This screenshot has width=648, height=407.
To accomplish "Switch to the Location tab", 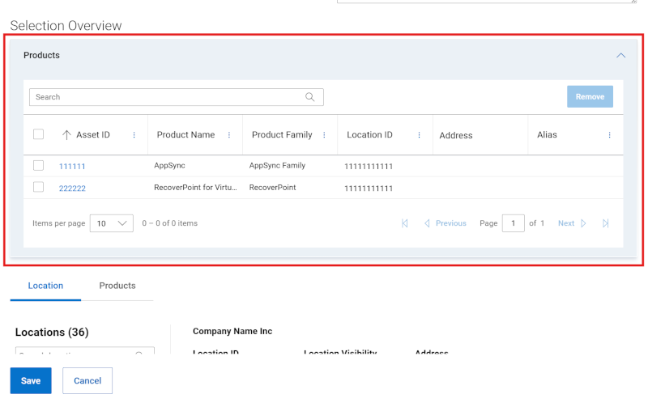I will point(45,286).
